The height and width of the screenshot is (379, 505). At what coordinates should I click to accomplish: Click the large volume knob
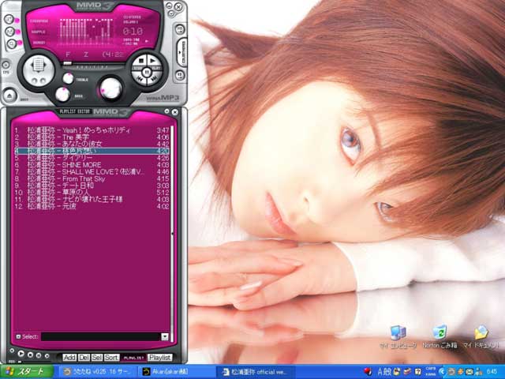tap(110, 87)
